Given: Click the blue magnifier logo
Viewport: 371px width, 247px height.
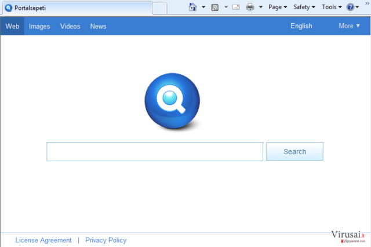Looking at the screenshot, I should tap(172, 101).
